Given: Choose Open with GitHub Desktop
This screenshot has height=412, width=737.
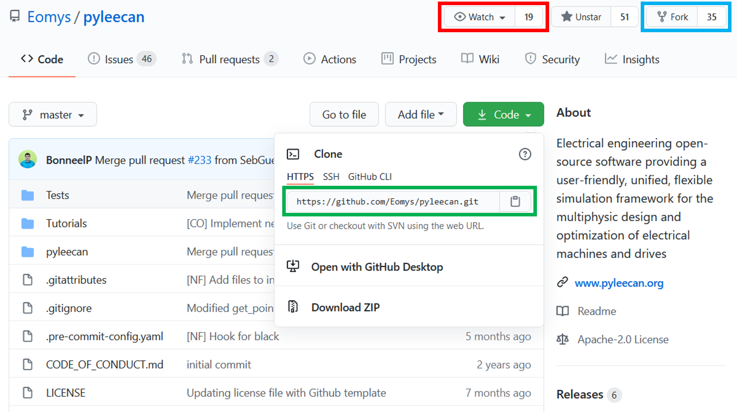Looking at the screenshot, I should [x=377, y=267].
